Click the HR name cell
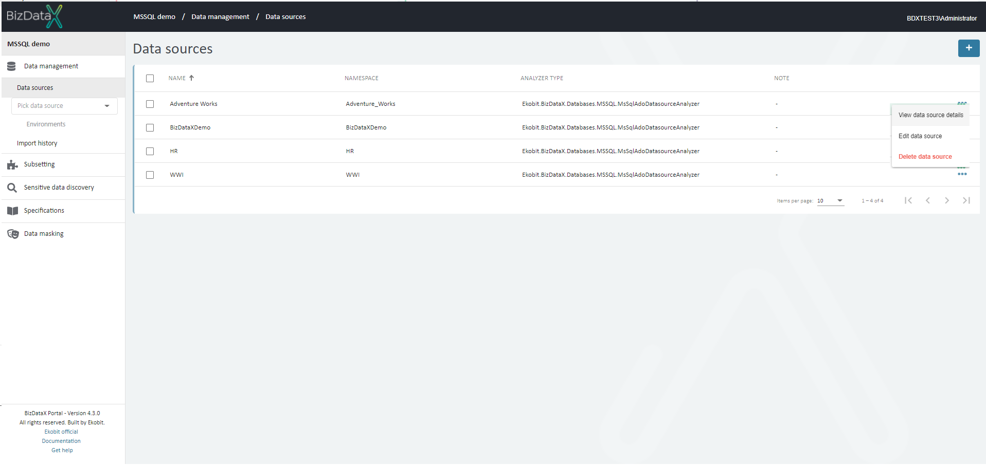This screenshot has width=986, height=465. 174,151
